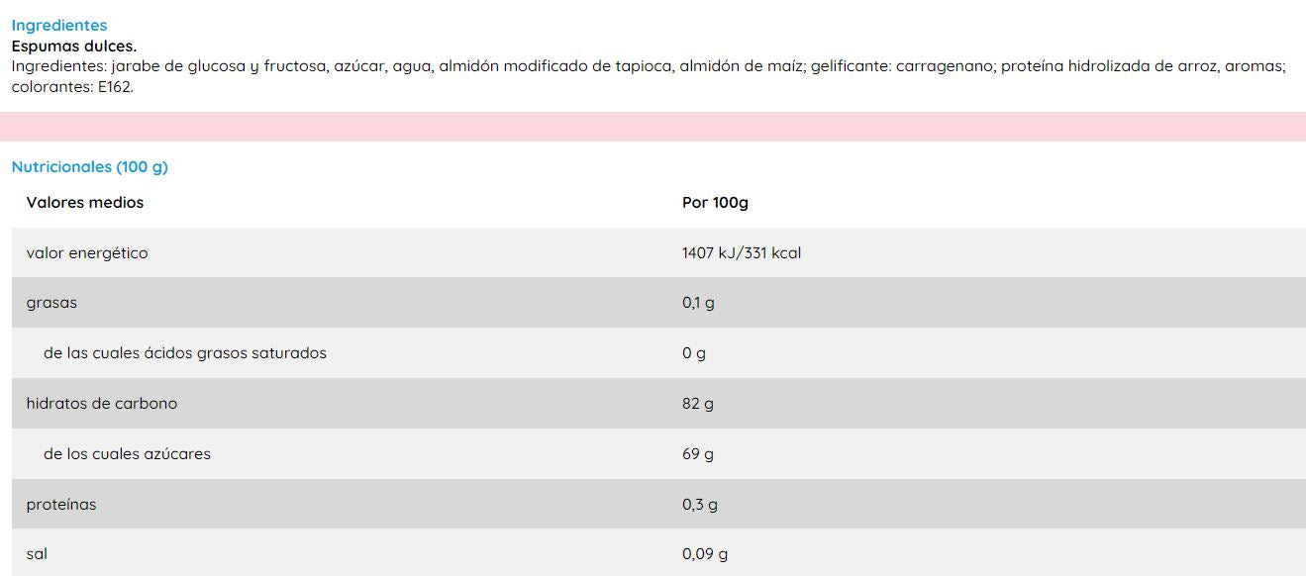Click the 82 g carbohydrates value
This screenshot has height=576, width=1306.
tap(698, 404)
